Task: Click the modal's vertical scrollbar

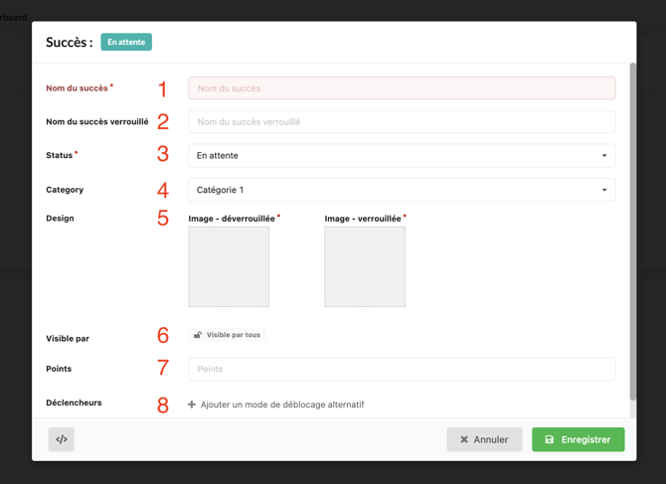Action: tap(632, 229)
